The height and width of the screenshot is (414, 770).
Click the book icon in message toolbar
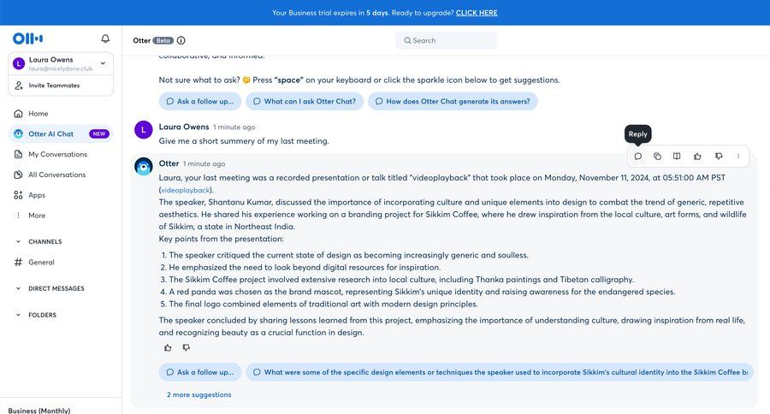coord(677,157)
